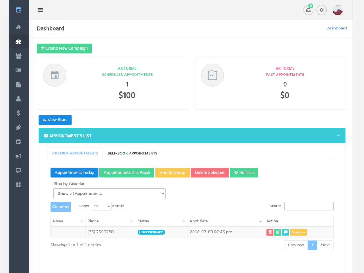Click the scheduled appointments calendar circle icon

[x=55, y=75]
